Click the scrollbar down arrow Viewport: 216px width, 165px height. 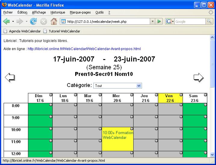[212, 155]
